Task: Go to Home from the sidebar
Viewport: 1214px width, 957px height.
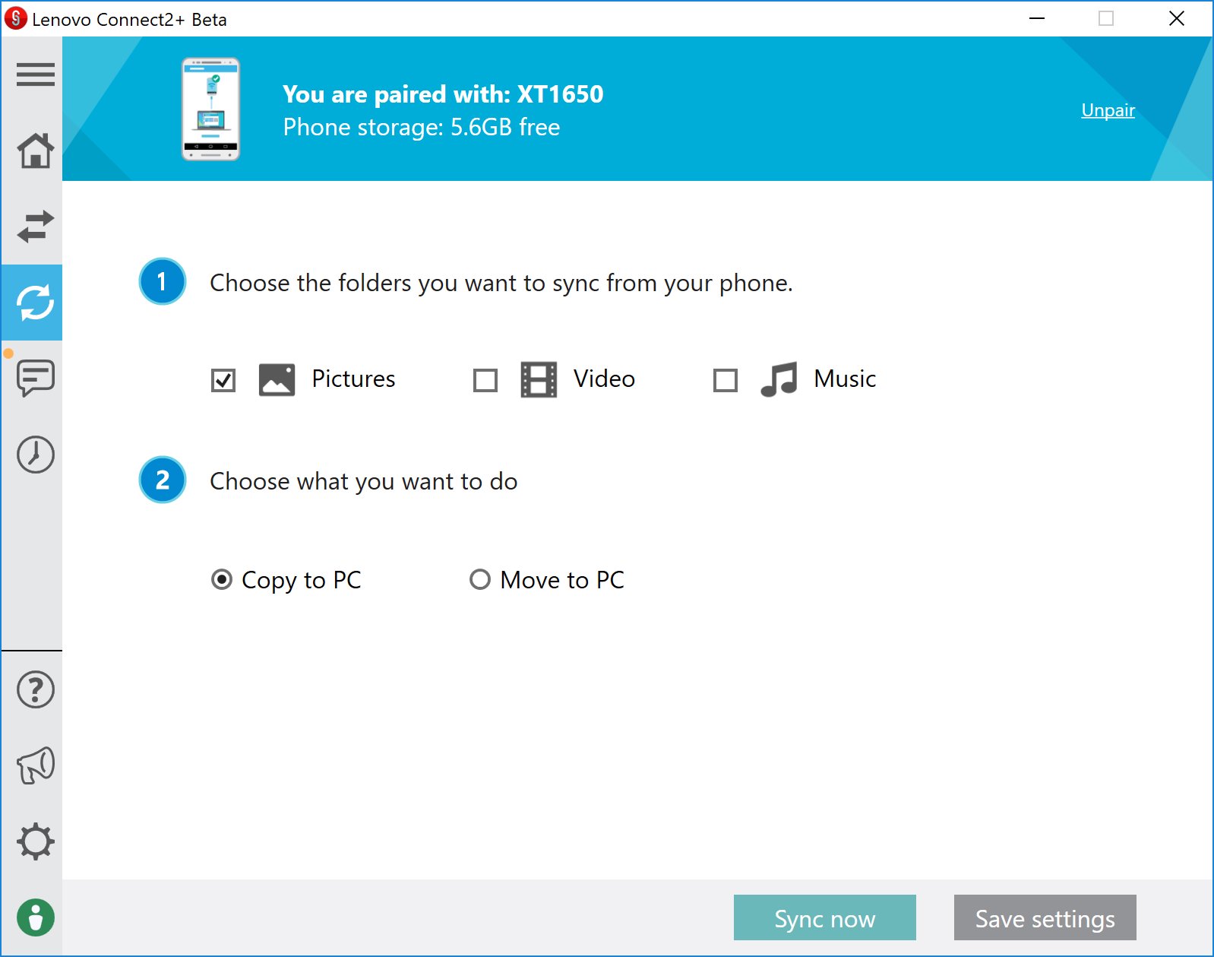Action: (x=36, y=151)
